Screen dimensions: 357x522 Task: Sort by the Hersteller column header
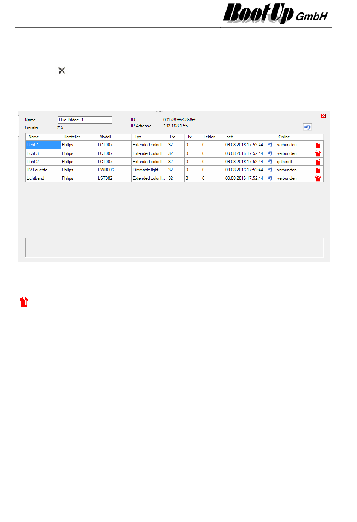point(79,137)
